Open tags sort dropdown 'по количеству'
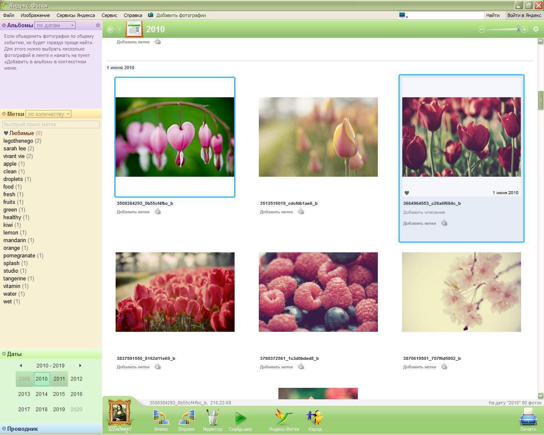The height and width of the screenshot is (435, 544). pyautogui.click(x=48, y=114)
